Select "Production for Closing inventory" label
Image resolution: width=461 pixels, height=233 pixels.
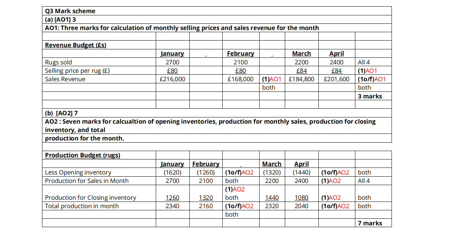click(x=90, y=198)
